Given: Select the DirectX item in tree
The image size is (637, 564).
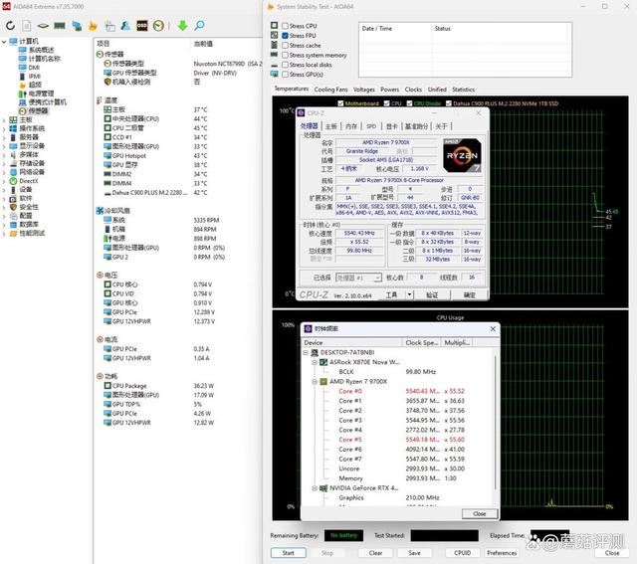Looking at the screenshot, I should click(x=28, y=181).
